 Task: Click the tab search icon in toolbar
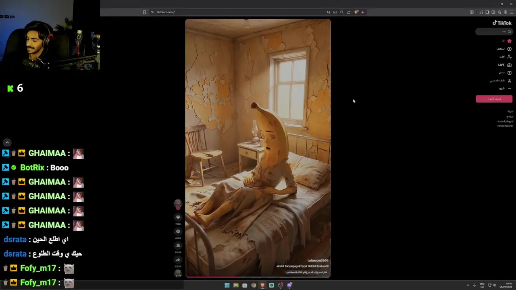tap(472, 12)
